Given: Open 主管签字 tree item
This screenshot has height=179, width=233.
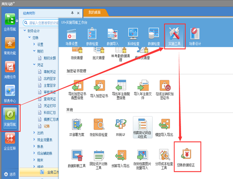Looking at the screenshot, I should tap(47, 85).
